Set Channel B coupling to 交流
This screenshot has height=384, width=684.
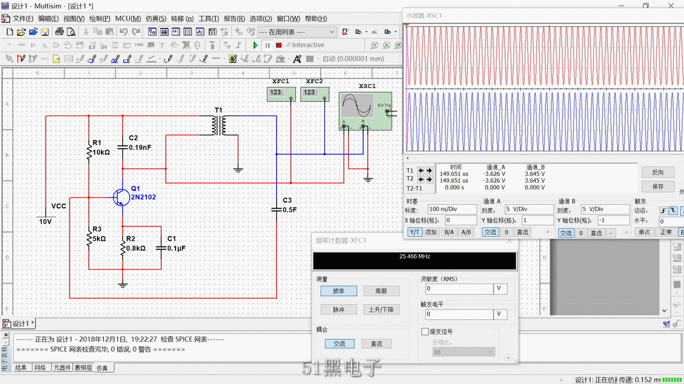pyautogui.click(x=565, y=233)
